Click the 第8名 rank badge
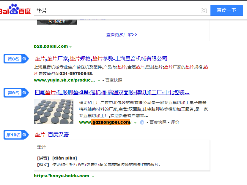 pos(16,59)
